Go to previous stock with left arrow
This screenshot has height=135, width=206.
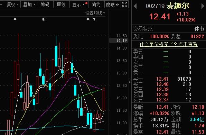[x=135, y=6]
